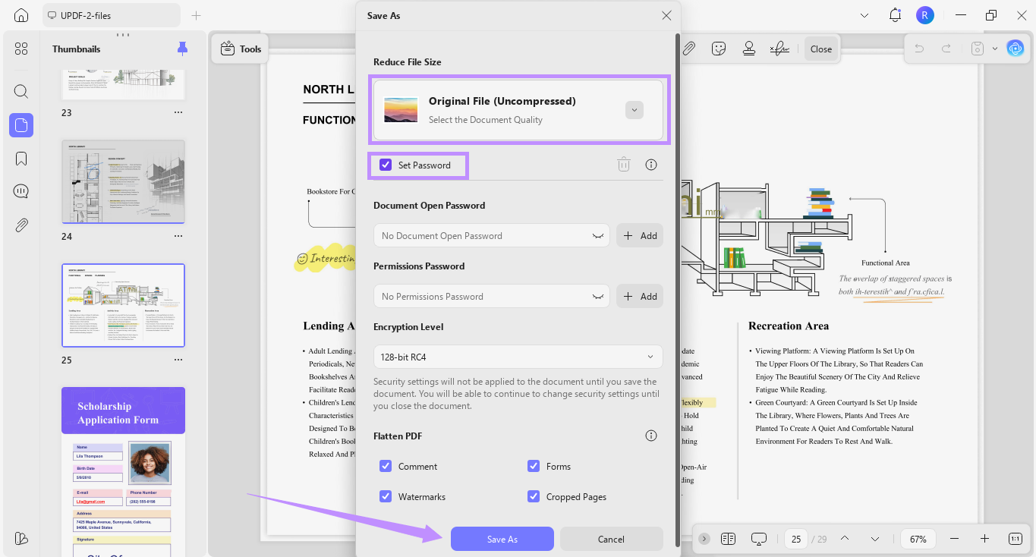Image resolution: width=1036 pixels, height=557 pixels.
Task: Open the bookmarks panel icon
Action: pos(21,159)
